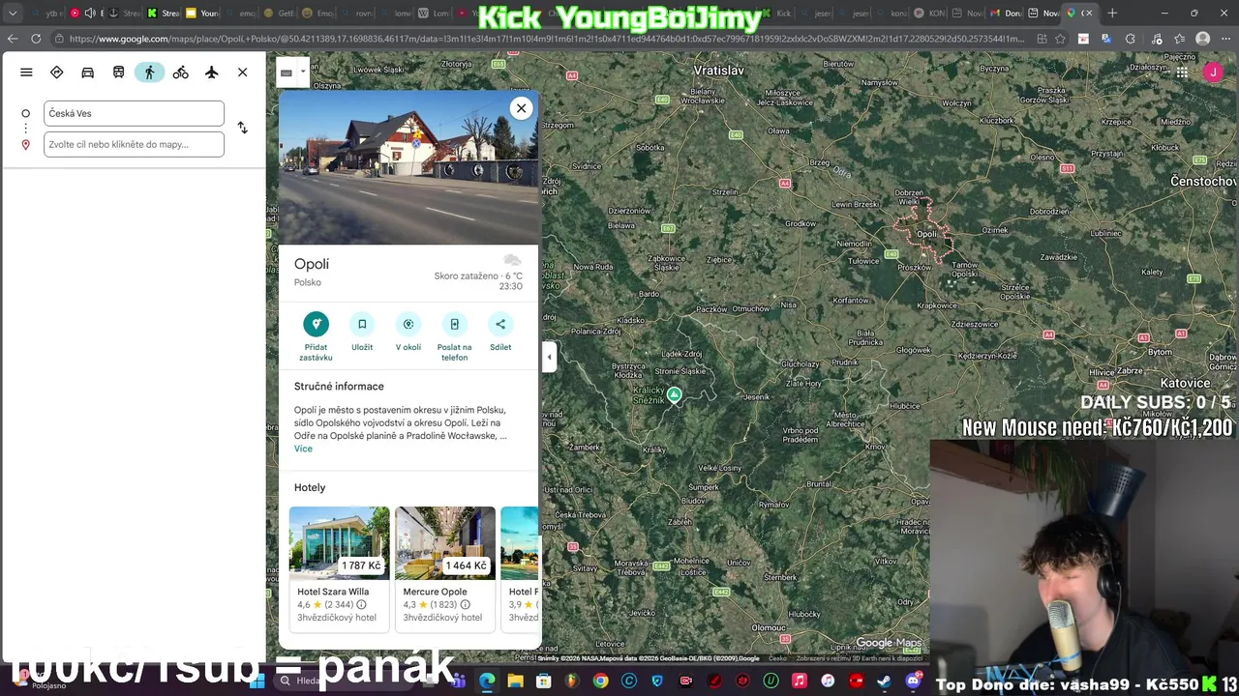Screen dimensions: 1239x696
Task: Open the Opoli street photo
Action: pyautogui.click(x=408, y=167)
